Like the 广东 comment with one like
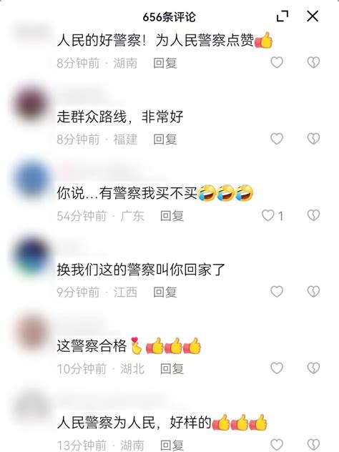The image size is (339, 452). click(267, 215)
